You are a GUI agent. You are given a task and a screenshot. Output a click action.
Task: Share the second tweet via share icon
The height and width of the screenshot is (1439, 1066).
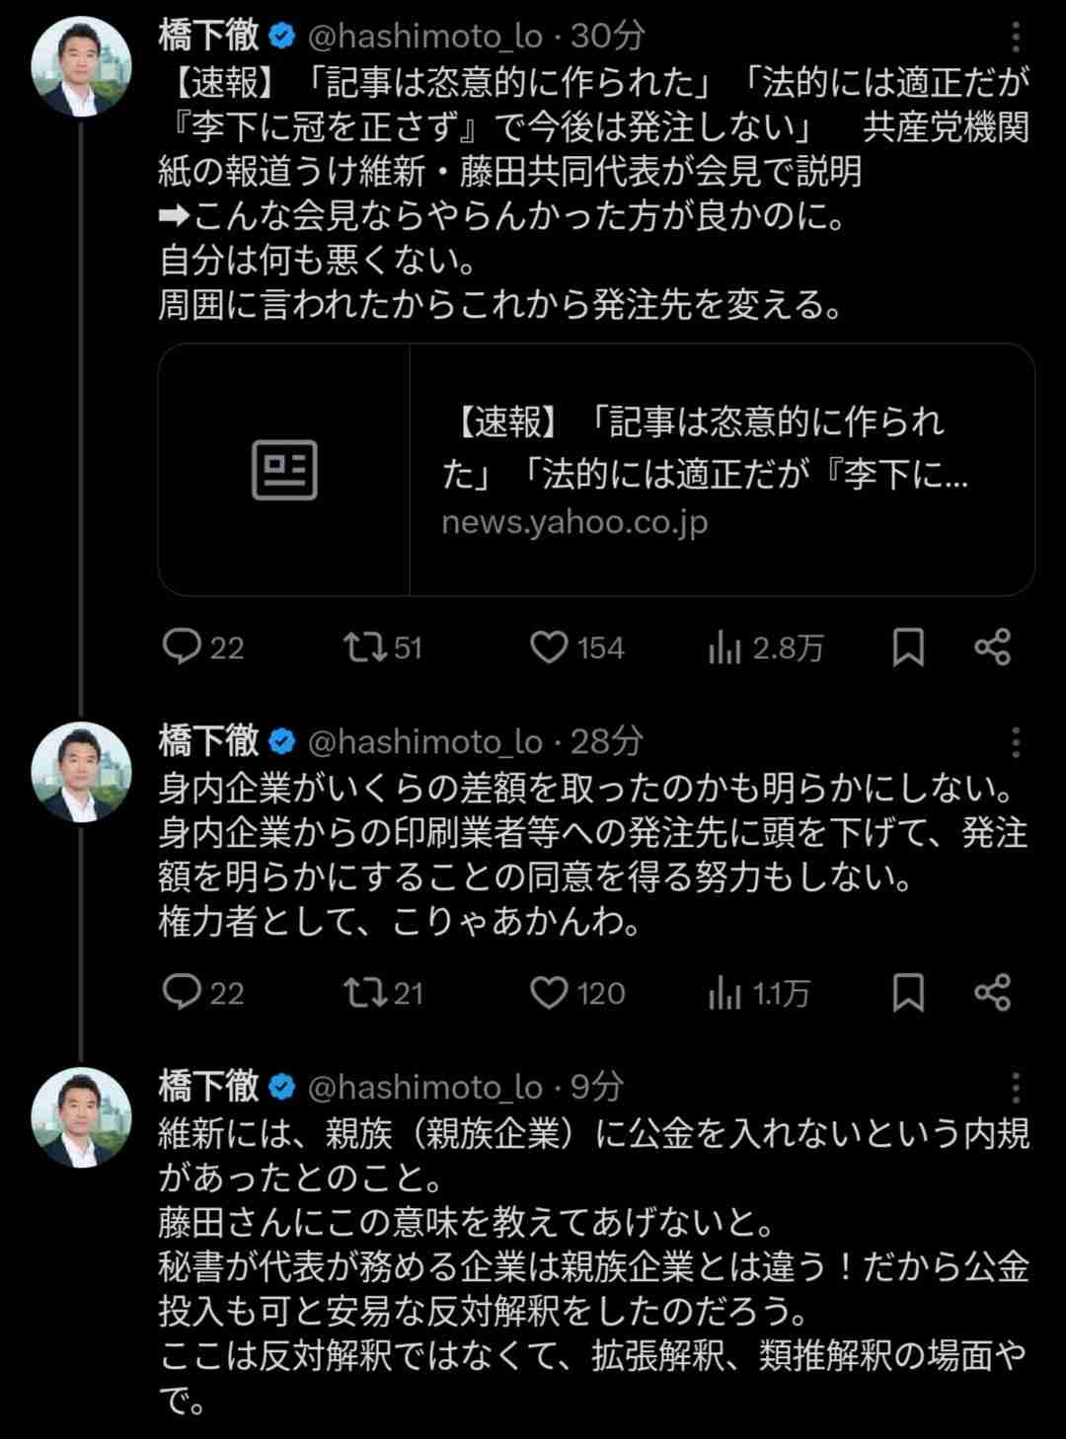tap(992, 993)
